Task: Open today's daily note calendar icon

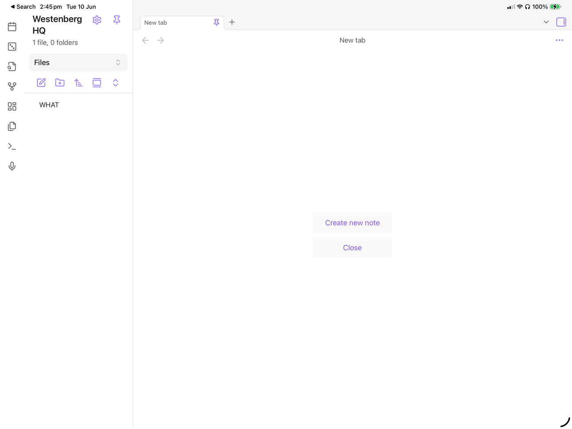Action: [12, 27]
